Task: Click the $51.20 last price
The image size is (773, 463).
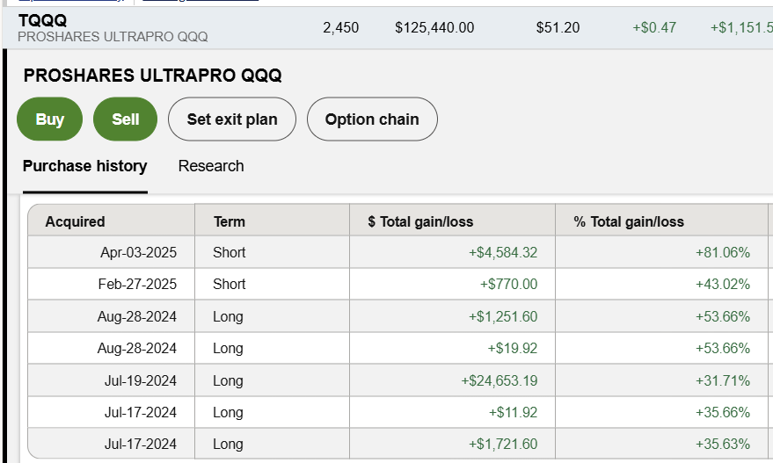Action: point(558,28)
